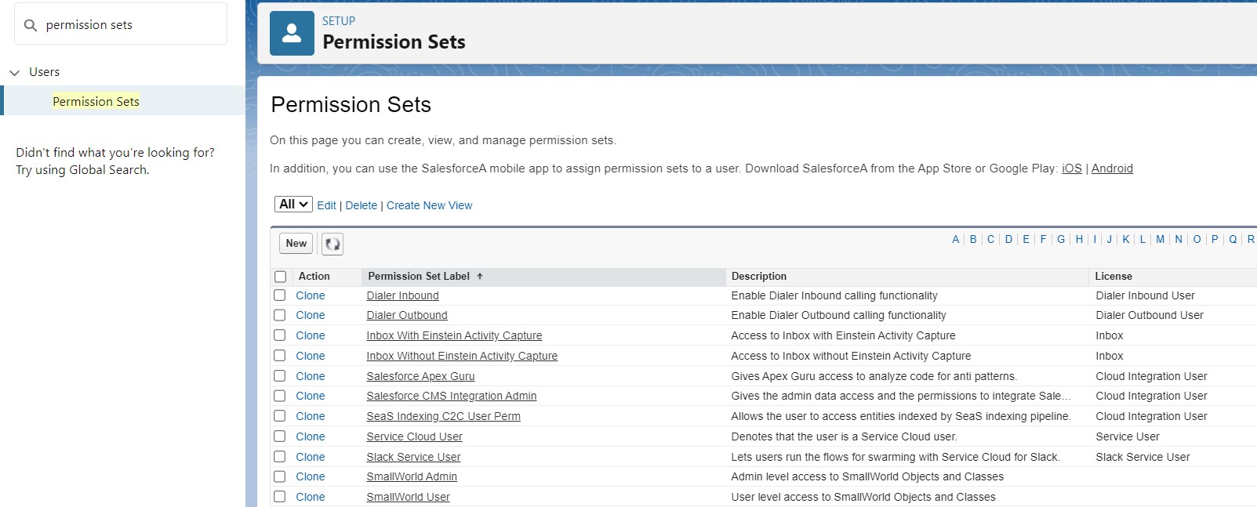Check the Salesforce Apex Guru row checkbox
This screenshot has height=507, width=1257.
[x=279, y=376]
